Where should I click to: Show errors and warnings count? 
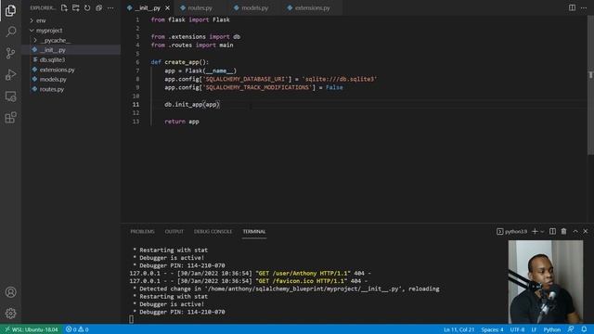[x=77, y=329]
